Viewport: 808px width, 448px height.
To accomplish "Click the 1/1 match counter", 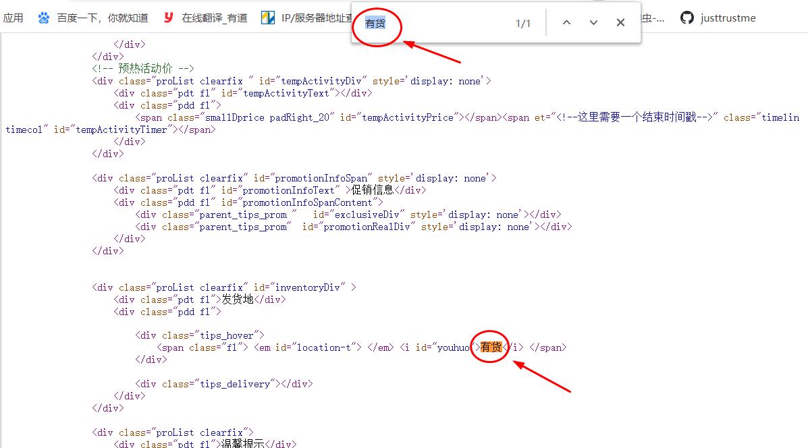I will [x=523, y=24].
